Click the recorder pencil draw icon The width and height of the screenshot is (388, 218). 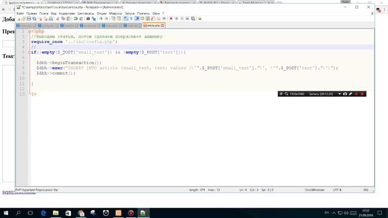pos(350,94)
